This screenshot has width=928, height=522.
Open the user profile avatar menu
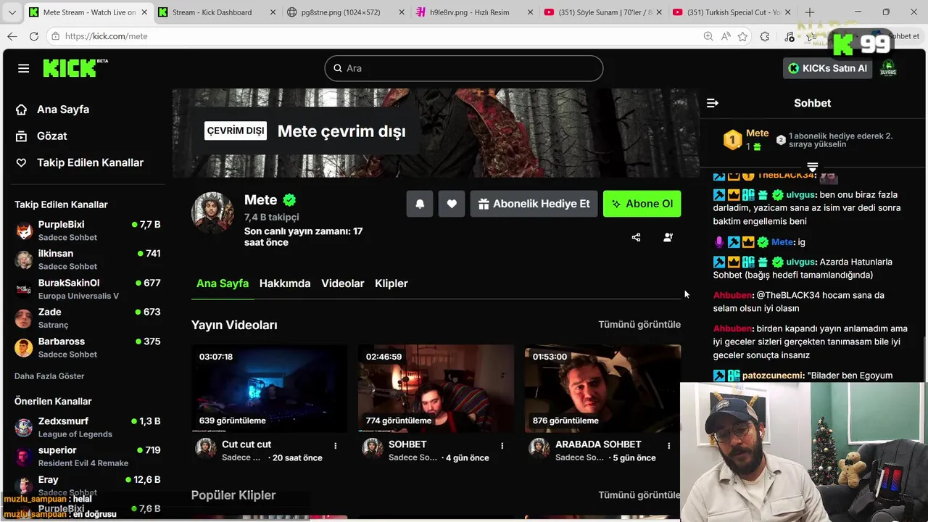888,68
